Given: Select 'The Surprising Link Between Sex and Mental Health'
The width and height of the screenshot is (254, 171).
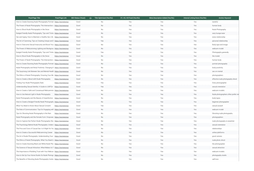Looking at the screenshot, I should tap(35, 71).
